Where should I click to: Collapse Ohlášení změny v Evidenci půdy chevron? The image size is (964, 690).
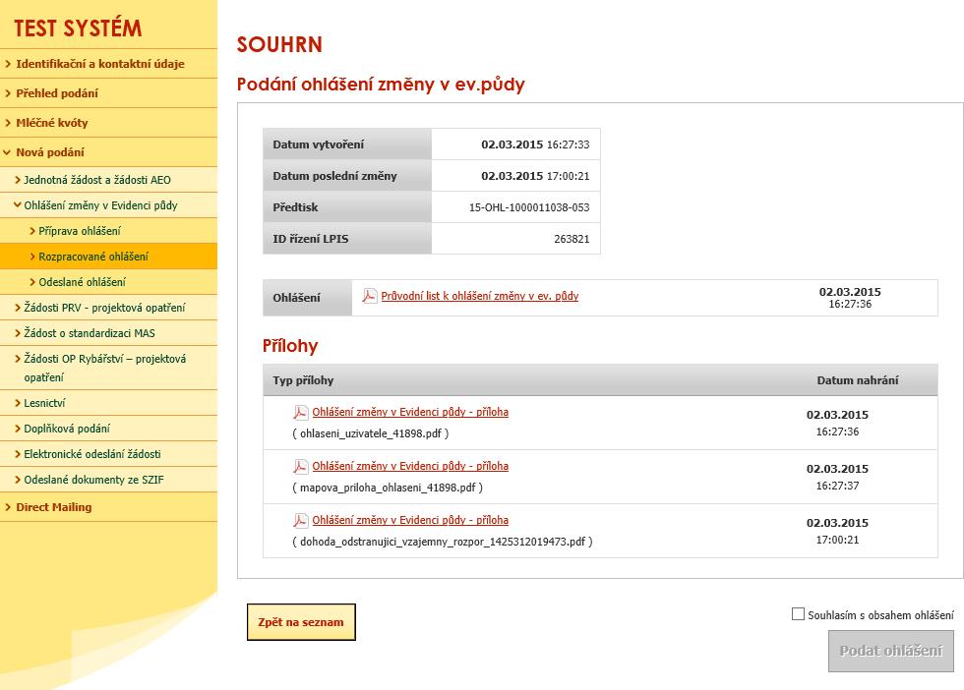click(x=18, y=204)
